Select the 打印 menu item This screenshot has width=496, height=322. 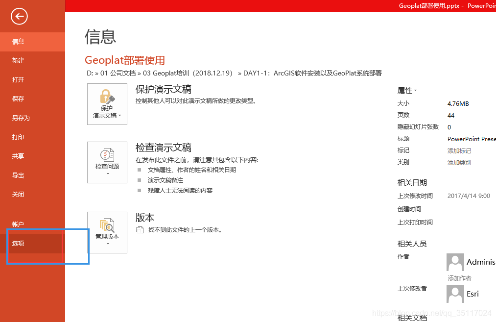click(x=32, y=137)
